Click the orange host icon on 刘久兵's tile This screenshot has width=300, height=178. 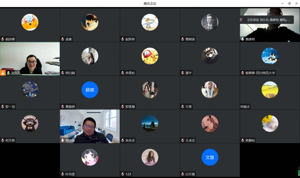pyautogui.click(x=3, y=73)
